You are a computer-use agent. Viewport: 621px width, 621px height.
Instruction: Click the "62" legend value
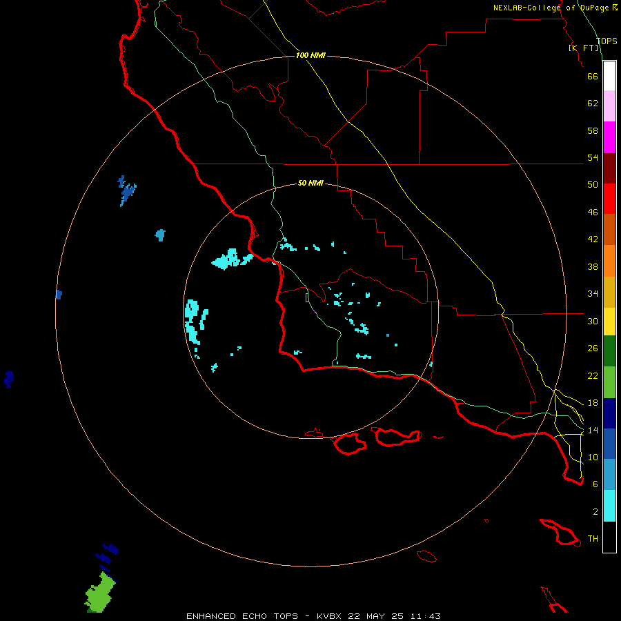pos(593,103)
